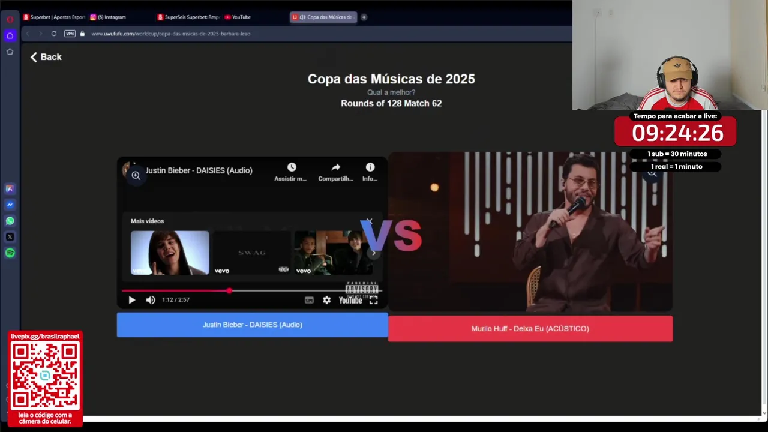Open first suggested video thumbnail with hooded singer
Viewport: 768px width, 432px height.
coord(170,253)
